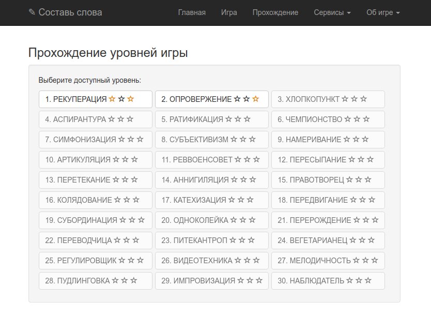Expand the Сервисы dropdown menu
This screenshot has height=316, width=431.
332,12
